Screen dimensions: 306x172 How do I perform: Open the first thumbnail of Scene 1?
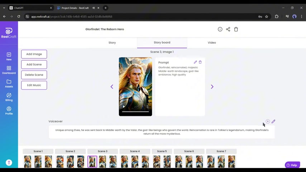tap(28, 162)
